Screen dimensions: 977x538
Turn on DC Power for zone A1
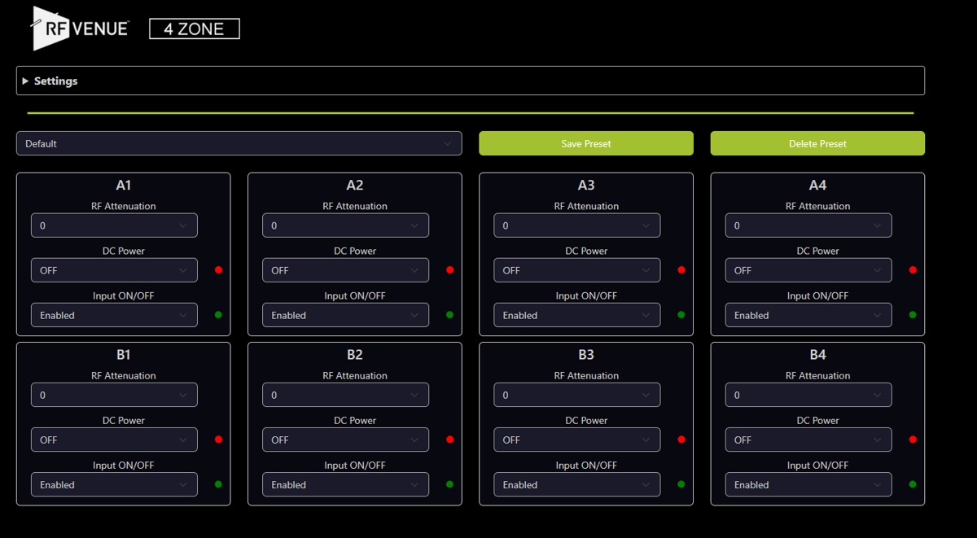click(114, 269)
